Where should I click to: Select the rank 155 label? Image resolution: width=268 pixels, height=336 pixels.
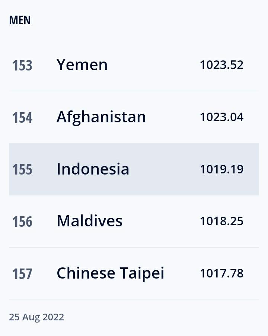coord(22,170)
